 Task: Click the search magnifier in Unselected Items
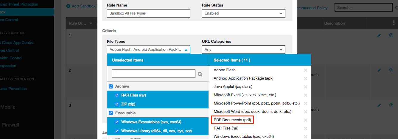click(x=200, y=74)
